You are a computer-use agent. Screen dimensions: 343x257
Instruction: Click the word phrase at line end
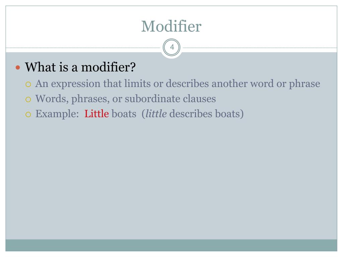(x=304, y=84)
